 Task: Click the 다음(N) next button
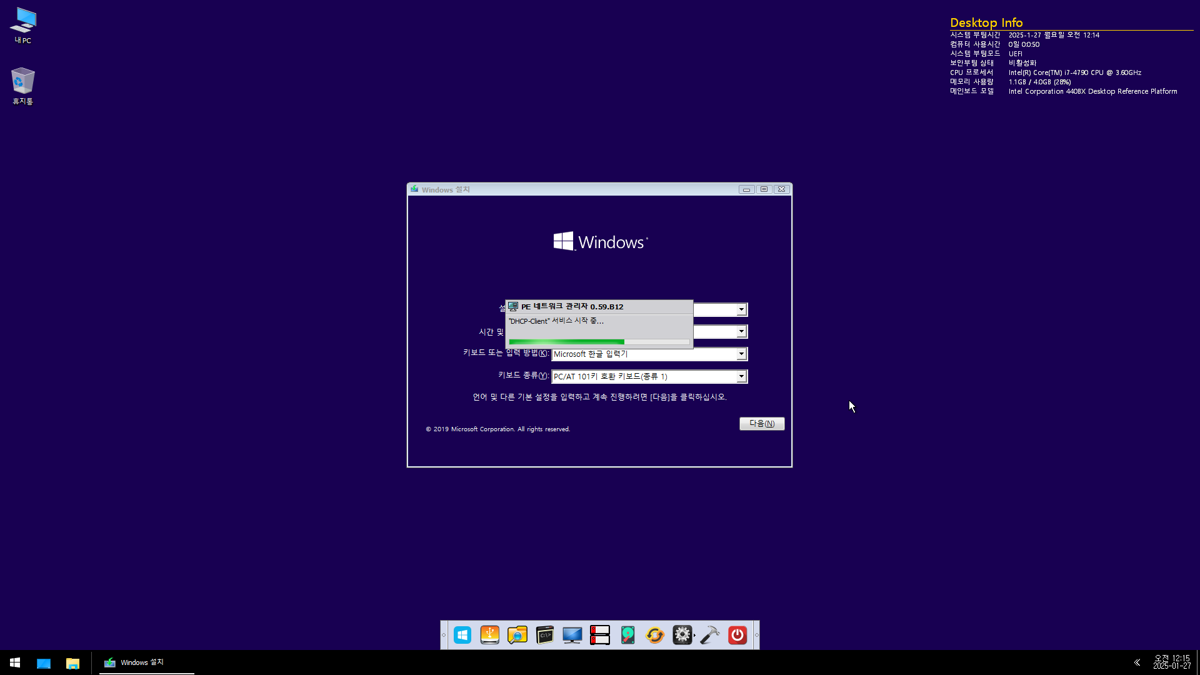(x=761, y=424)
